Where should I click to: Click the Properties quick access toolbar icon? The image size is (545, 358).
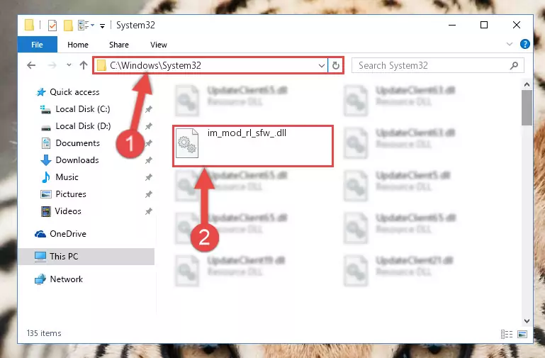[x=52, y=25]
